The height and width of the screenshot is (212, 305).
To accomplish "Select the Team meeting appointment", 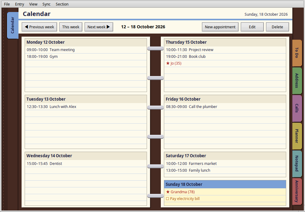I will (x=86, y=50).
